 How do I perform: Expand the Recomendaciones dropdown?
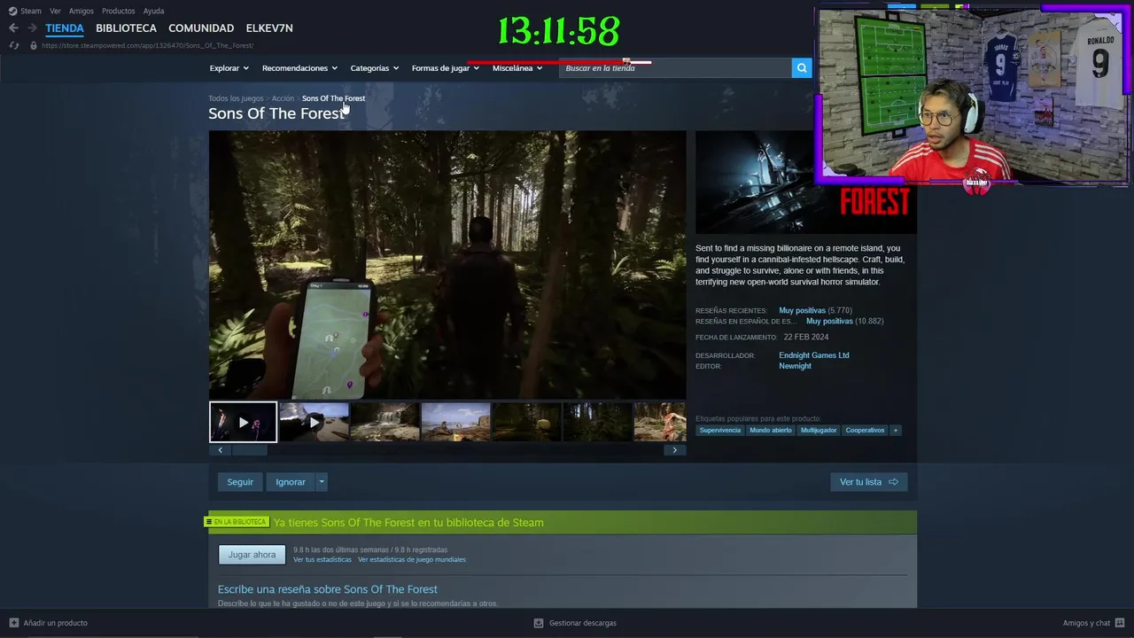pyautogui.click(x=299, y=68)
